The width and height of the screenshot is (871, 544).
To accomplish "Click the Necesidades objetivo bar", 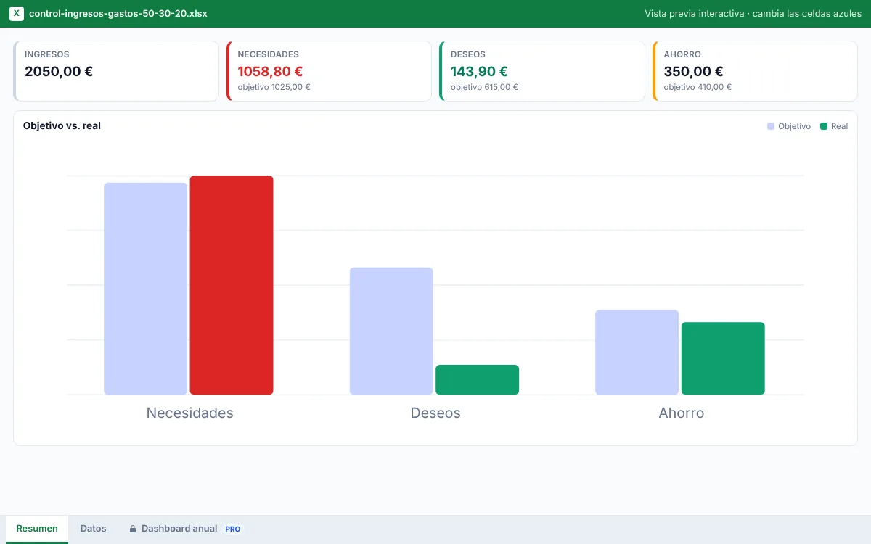I will [145, 289].
